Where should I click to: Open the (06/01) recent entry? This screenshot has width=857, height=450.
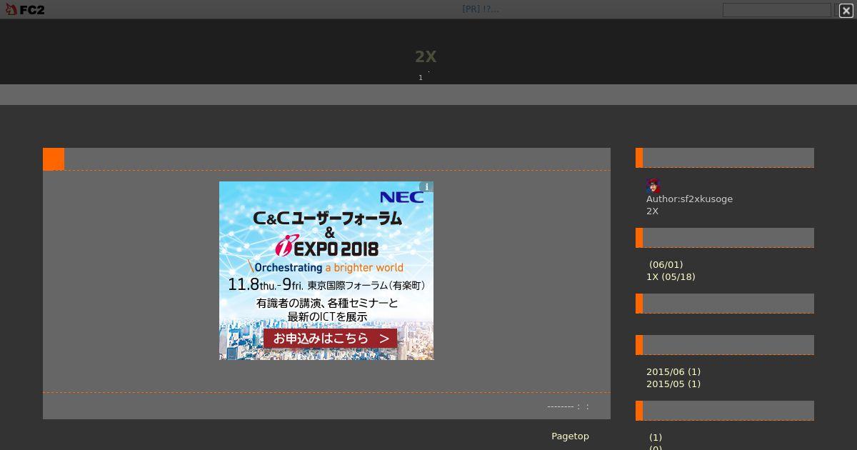pos(666,264)
